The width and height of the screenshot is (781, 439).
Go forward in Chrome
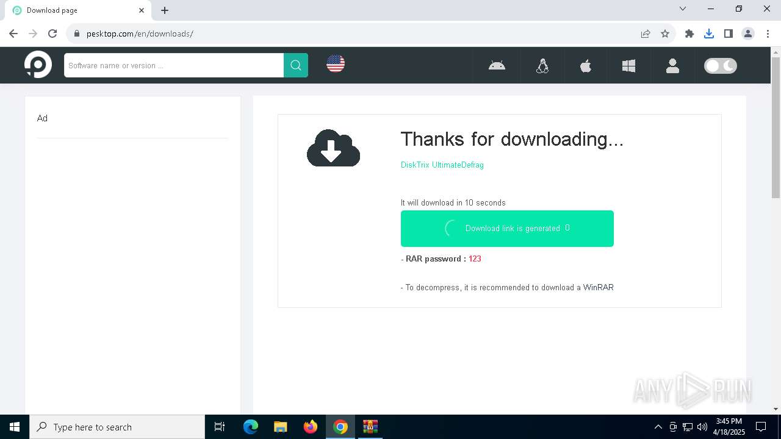[33, 34]
